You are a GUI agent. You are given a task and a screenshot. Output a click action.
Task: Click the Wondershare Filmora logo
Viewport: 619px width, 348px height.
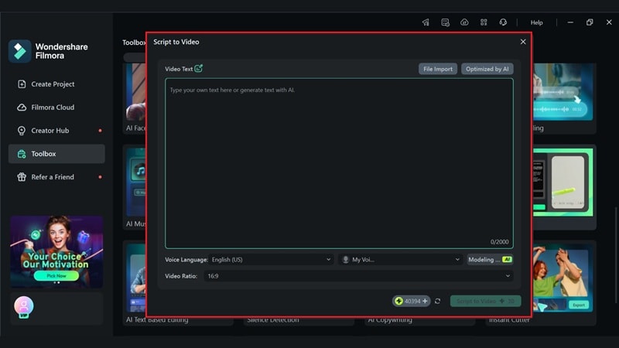click(48, 51)
